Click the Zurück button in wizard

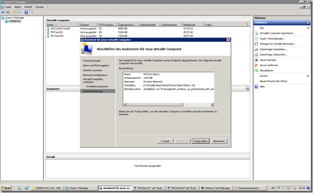[x=165, y=141]
